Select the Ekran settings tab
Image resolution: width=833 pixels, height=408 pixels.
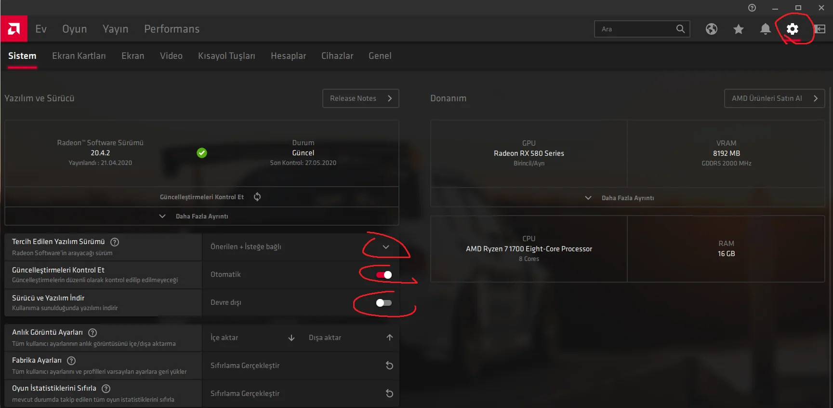pos(133,56)
